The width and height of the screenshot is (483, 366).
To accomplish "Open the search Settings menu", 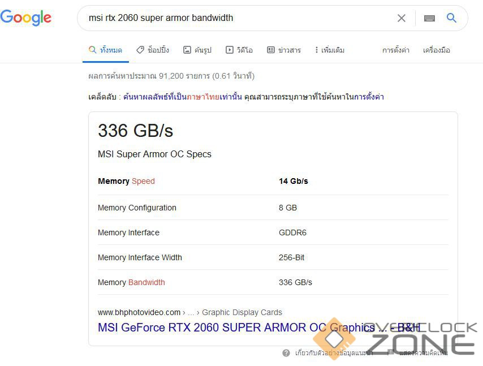I will coord(396,50).
